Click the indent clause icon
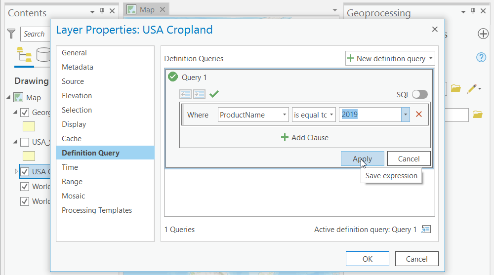494x275 pixels. pyautogui.click(x=199, y=94)
